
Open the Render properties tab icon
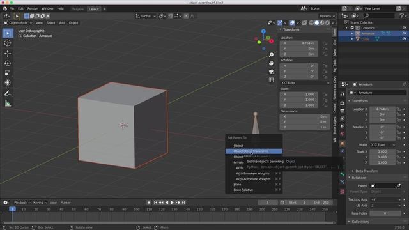343,103
